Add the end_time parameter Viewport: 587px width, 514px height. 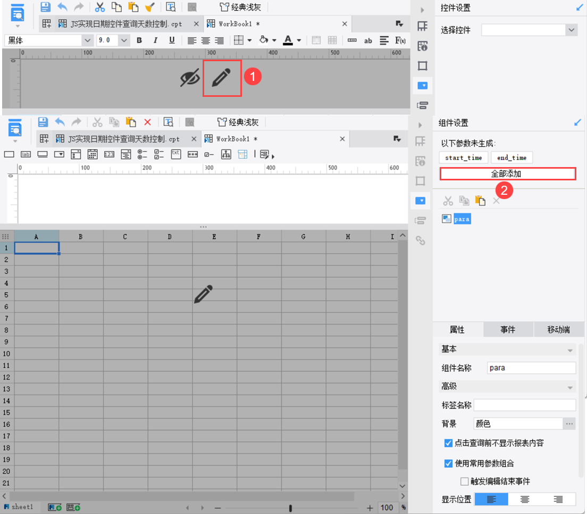click(511, 157)
